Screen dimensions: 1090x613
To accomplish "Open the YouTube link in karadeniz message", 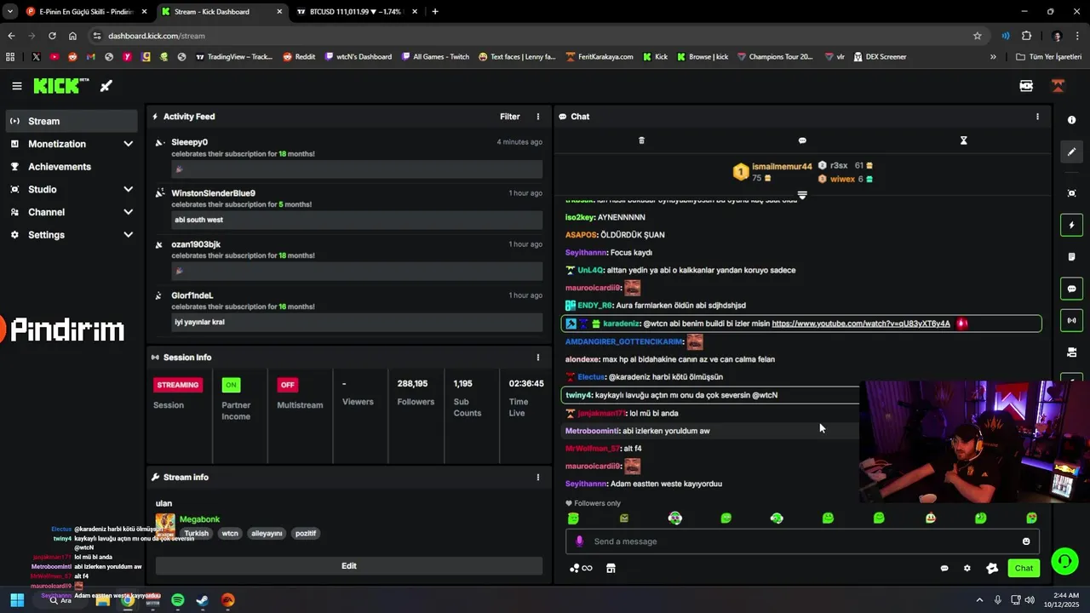I will 861,324.
